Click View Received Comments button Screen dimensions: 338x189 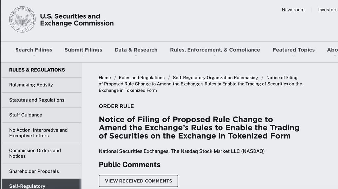click(138, 181)
